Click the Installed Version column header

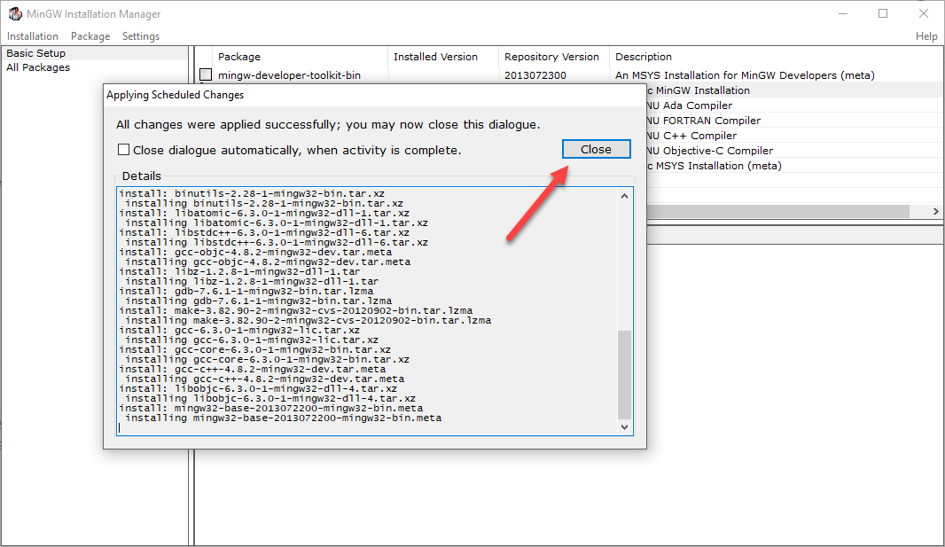(443, 57)
